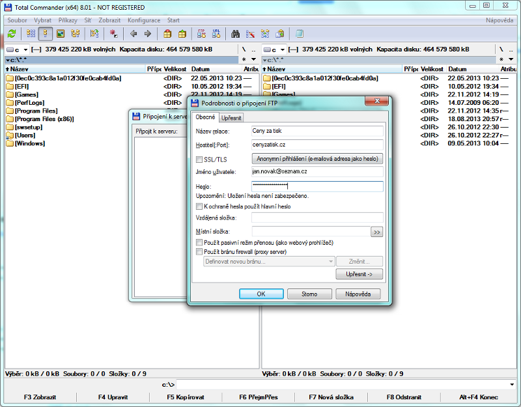
Task: Launch the multi-rename tool icon
Action: pos(250,34)
